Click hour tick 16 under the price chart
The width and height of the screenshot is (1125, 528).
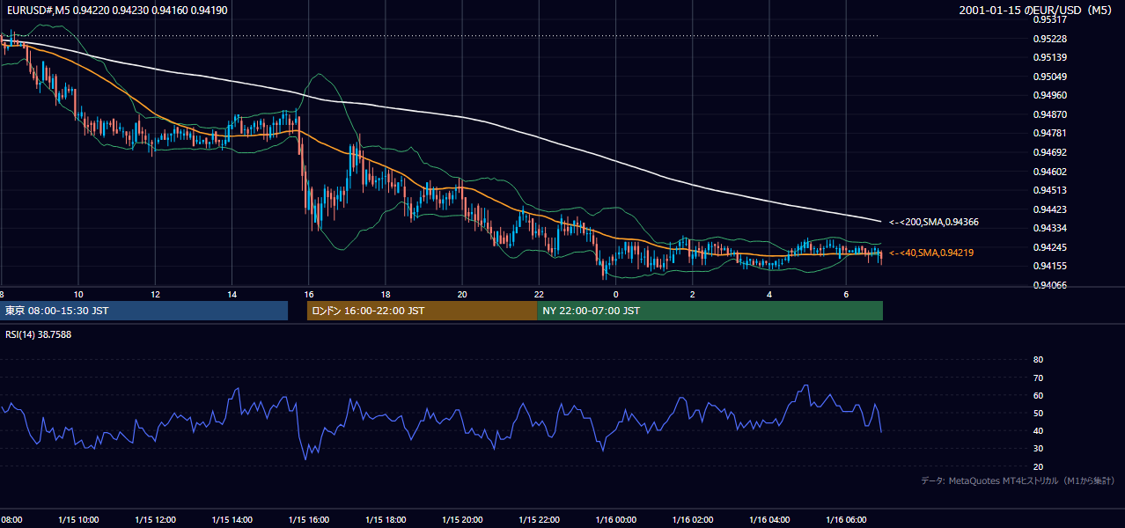(x=309, y=294)
